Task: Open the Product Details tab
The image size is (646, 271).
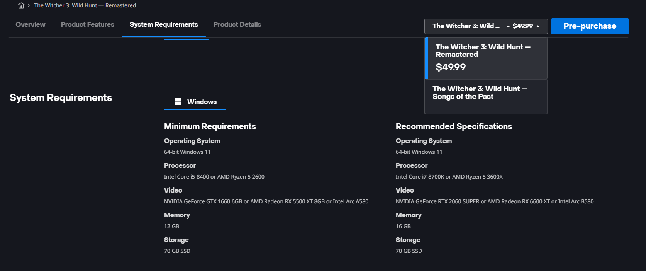Action: [x=237, y=24]
